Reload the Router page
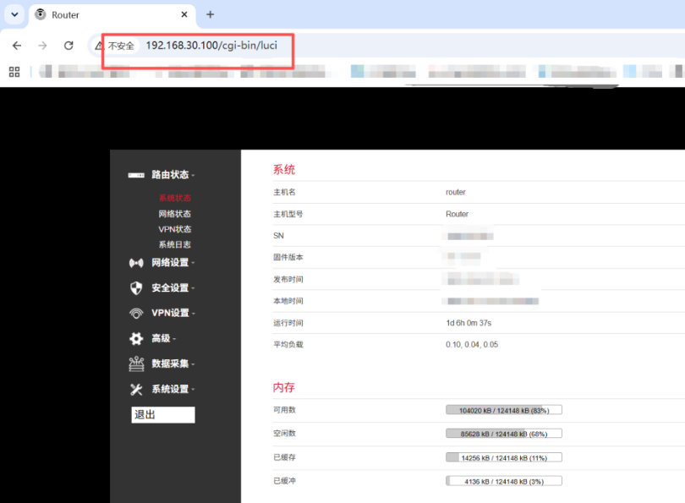The image size is (685, 503). tap(68, 46)
